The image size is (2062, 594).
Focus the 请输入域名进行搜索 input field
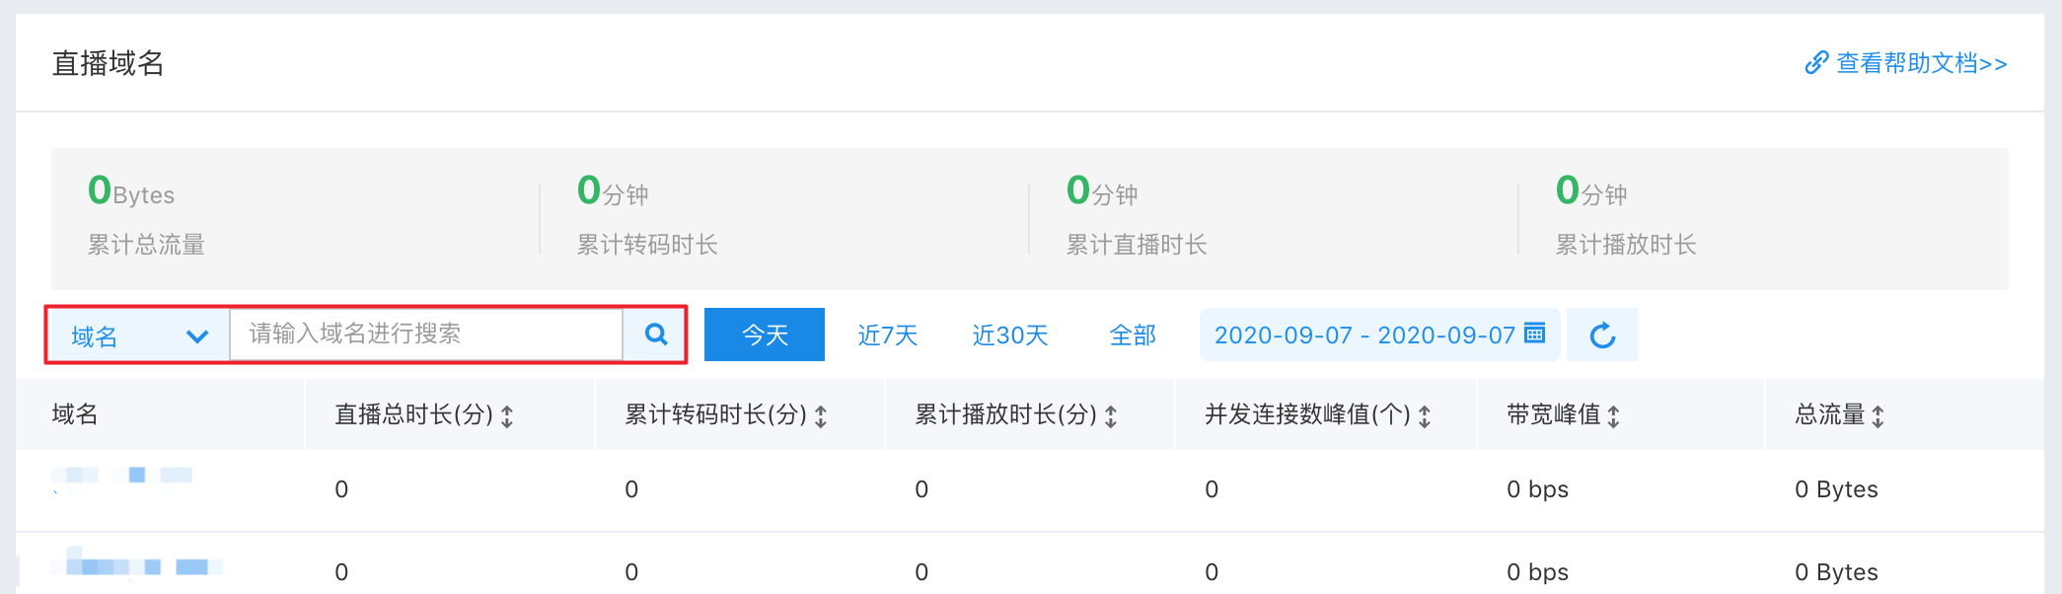(426, 334)
